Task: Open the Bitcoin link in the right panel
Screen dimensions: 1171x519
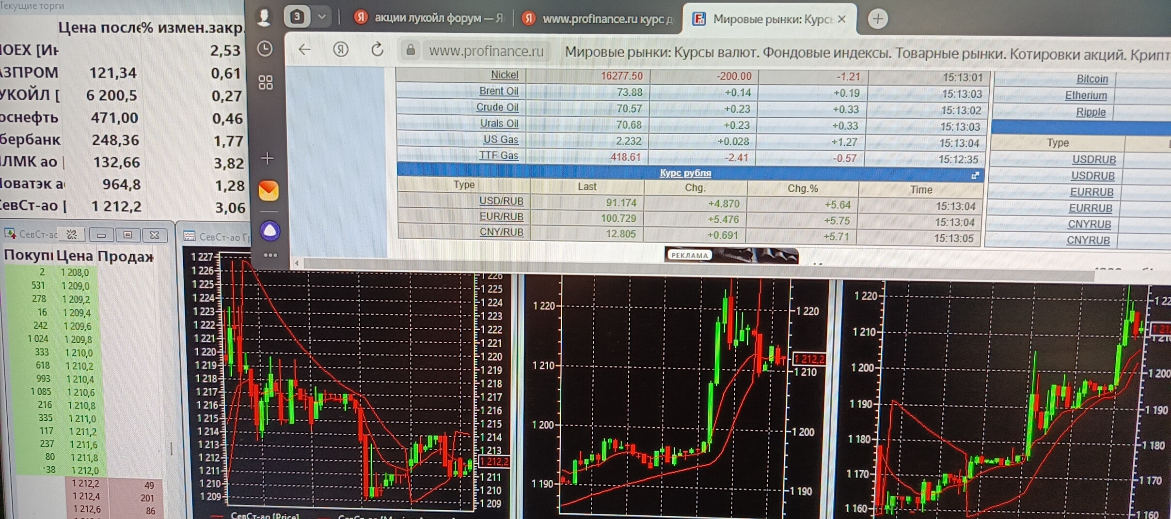Action: 1092,79
